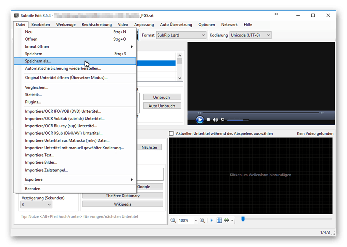Open the waveform zoom 100% dropdown

(x=196, y=220)
